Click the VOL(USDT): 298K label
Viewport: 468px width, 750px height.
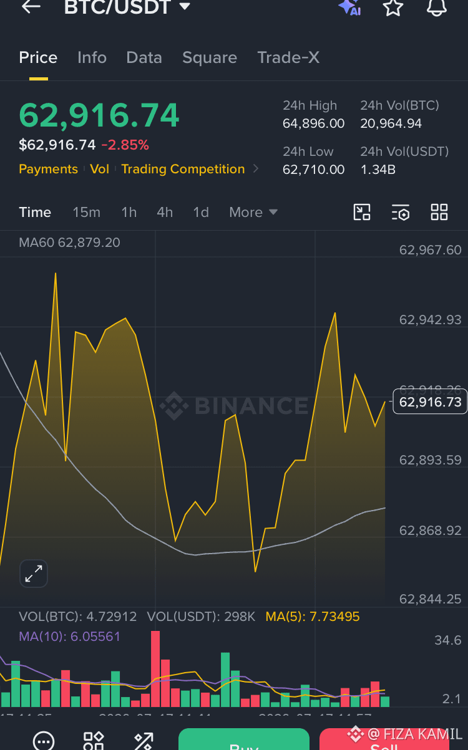[201, 617]
